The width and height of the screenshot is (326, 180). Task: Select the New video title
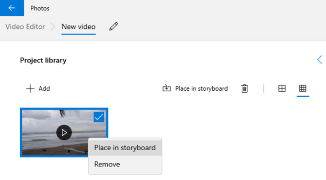pyautogui.click(x=79, y=27)
